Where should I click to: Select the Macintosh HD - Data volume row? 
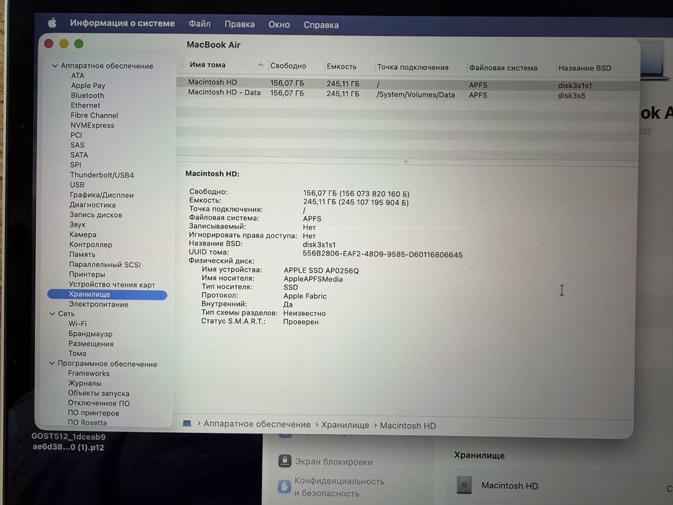408,94
